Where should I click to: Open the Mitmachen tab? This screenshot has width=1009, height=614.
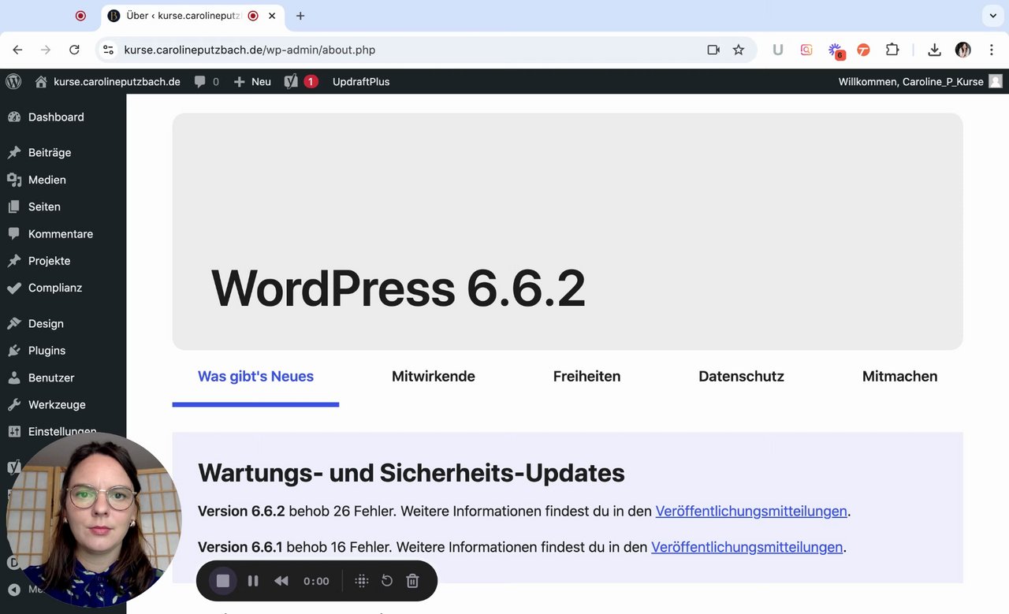[x=899, y=377]
